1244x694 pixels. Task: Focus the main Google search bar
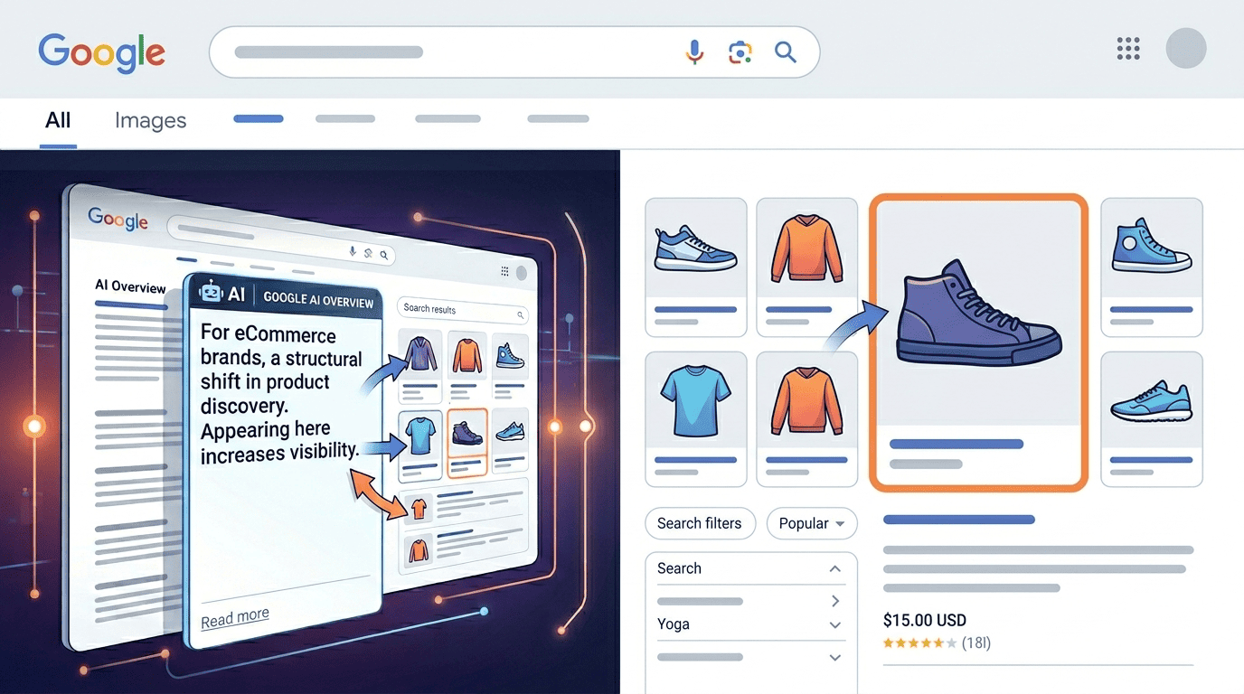point(514,52)
